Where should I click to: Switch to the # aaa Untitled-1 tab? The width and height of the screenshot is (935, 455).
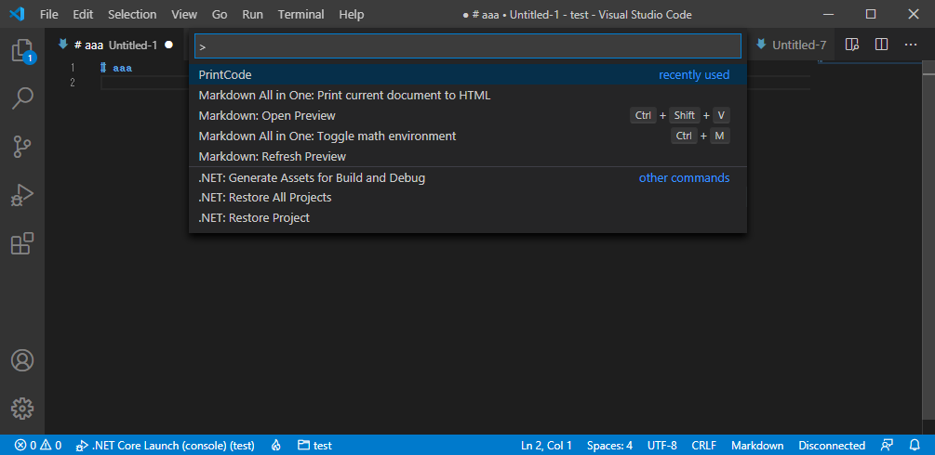click(115, 45)
